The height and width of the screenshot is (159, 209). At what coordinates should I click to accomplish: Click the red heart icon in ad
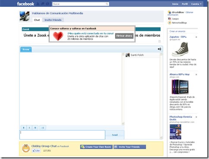coord(58,36)
